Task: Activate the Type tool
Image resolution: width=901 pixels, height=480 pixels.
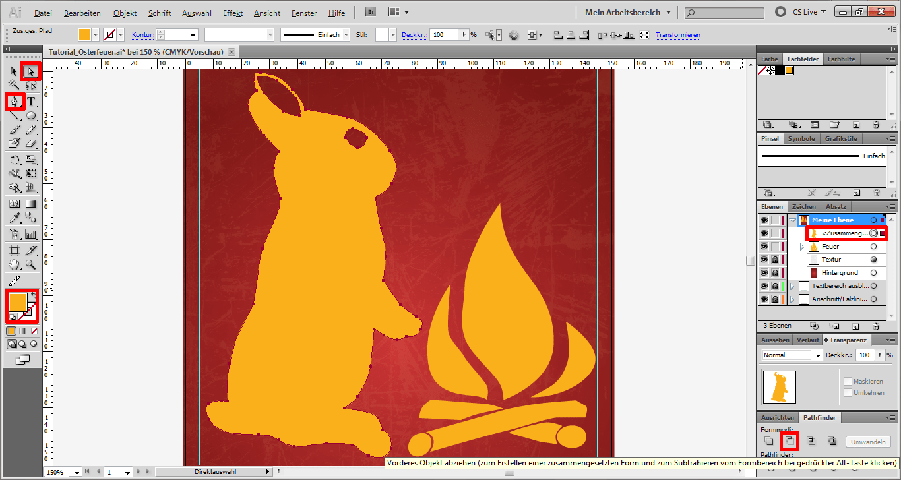Action: point(30,102)
